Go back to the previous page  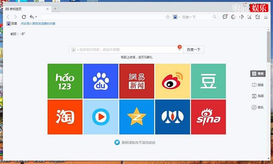8,17
